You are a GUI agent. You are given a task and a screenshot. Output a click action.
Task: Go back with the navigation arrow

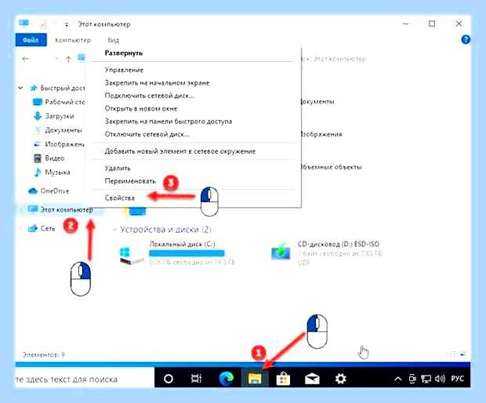click(x=25, y=59)
